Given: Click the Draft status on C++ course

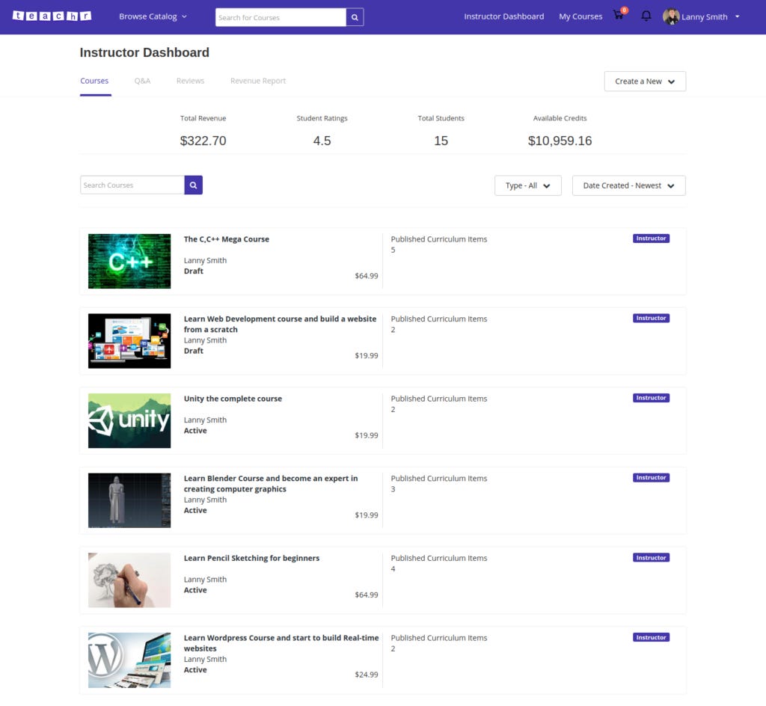Looking at the screenshot, I should [x=194, y=271].
